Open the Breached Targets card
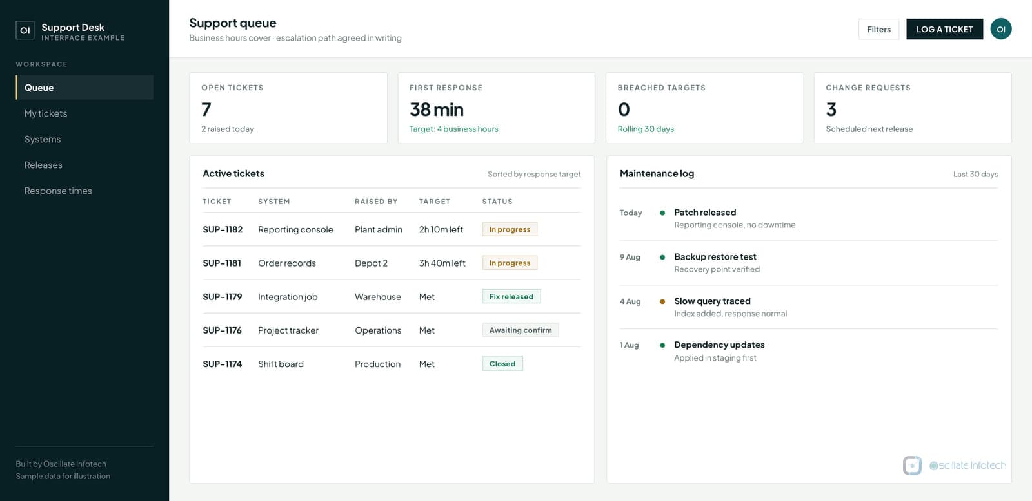1032x501 pixels. (704, 108)
